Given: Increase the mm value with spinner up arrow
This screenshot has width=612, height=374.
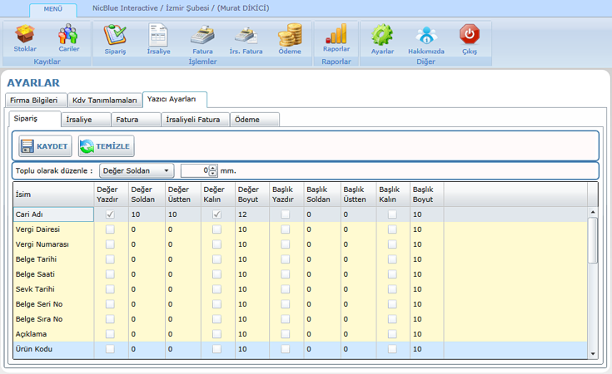Looking at the screenshot, I should pos(213,167).
